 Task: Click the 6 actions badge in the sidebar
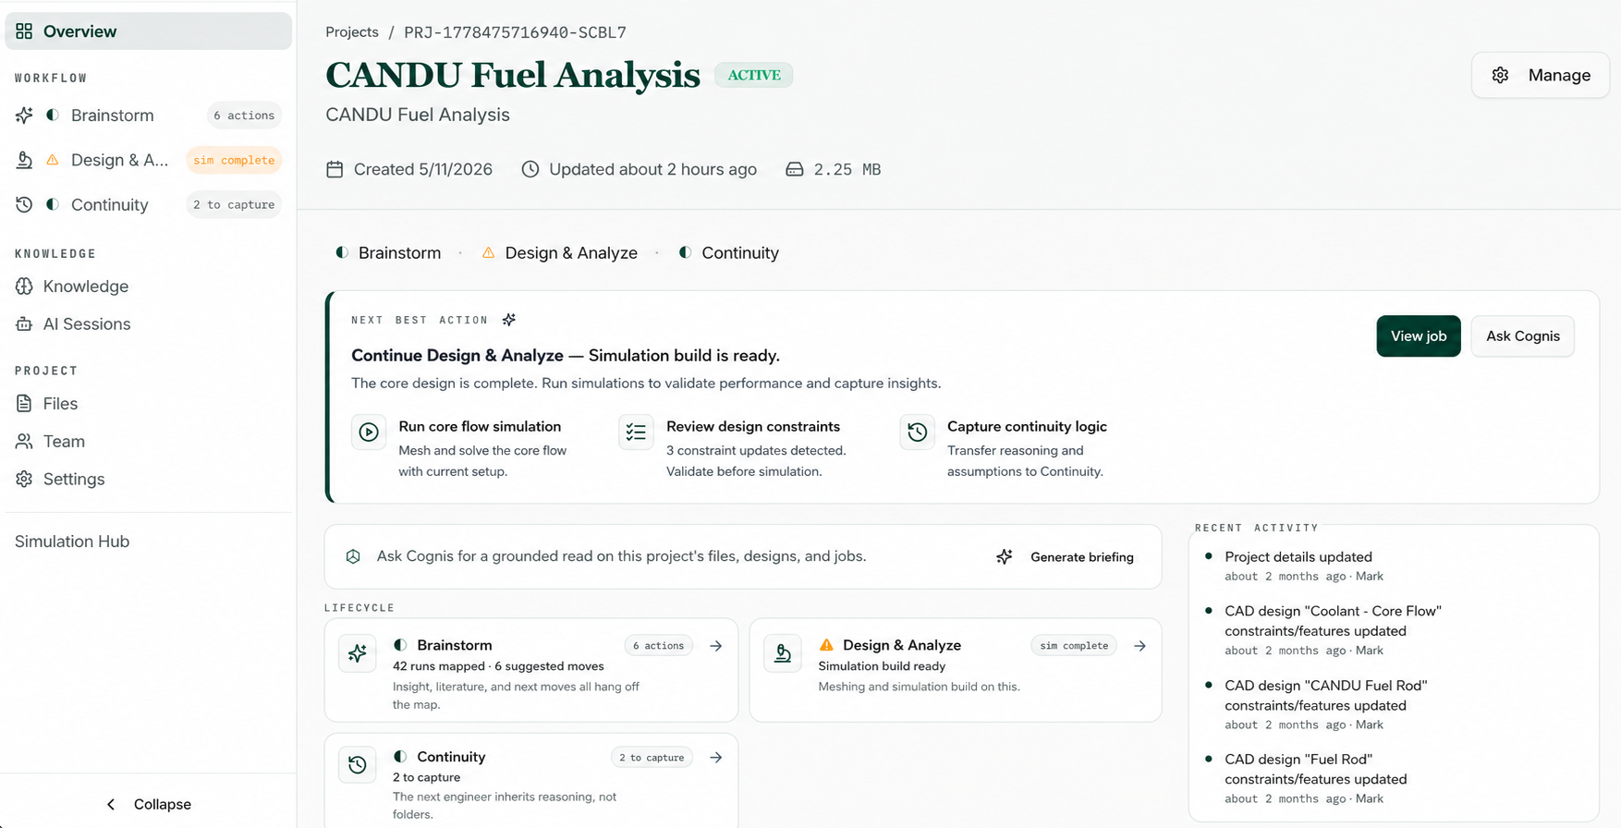pos(244,116)
